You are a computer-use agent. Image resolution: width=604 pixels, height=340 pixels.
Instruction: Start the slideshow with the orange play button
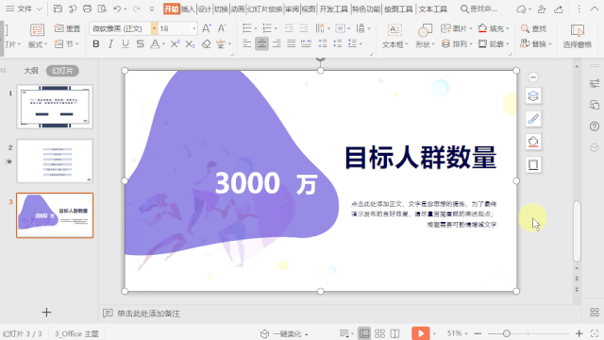pyautogui.click(x=421, y=333)
